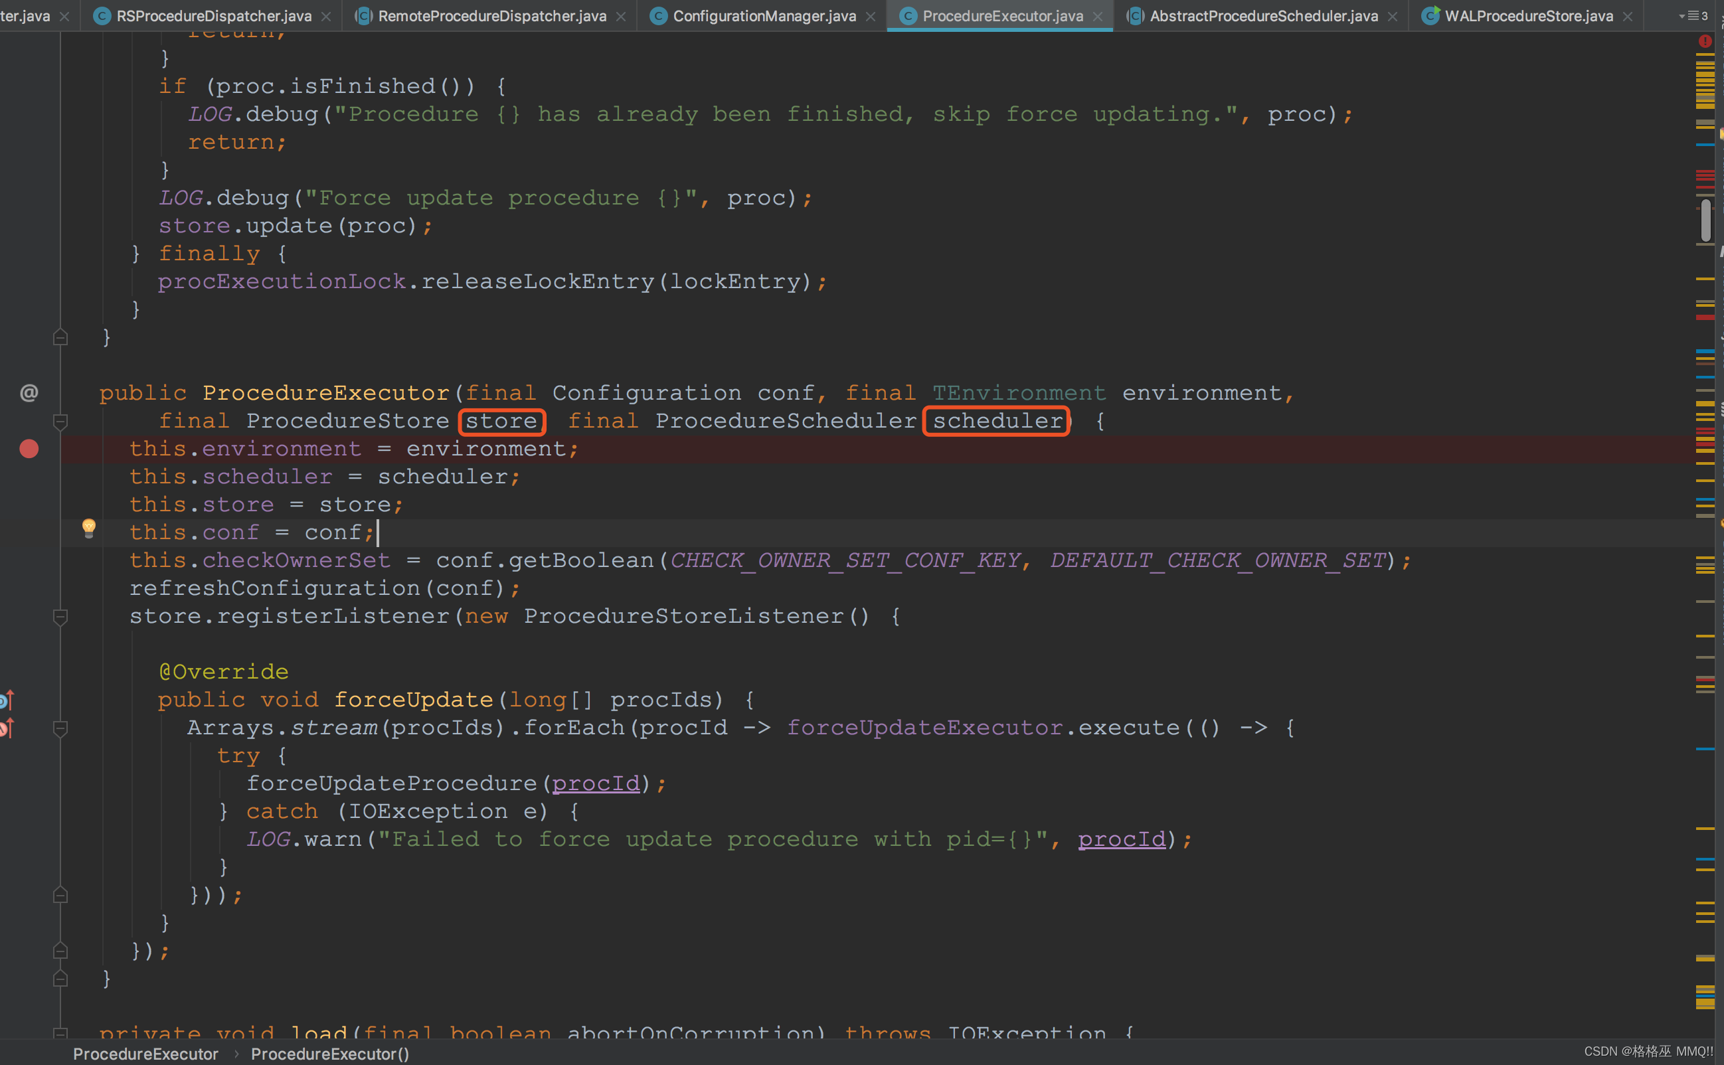This screenshot has height=1065, width=1724.
Task: Click fold end marker at '});' line
Action: 60,951
